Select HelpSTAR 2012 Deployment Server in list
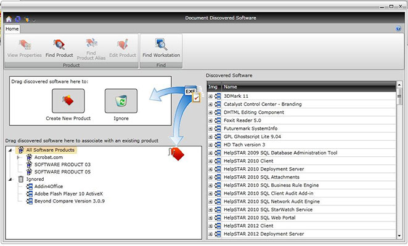Image resolution: width=408 pixels, height=246 pixels. point(264,234)
